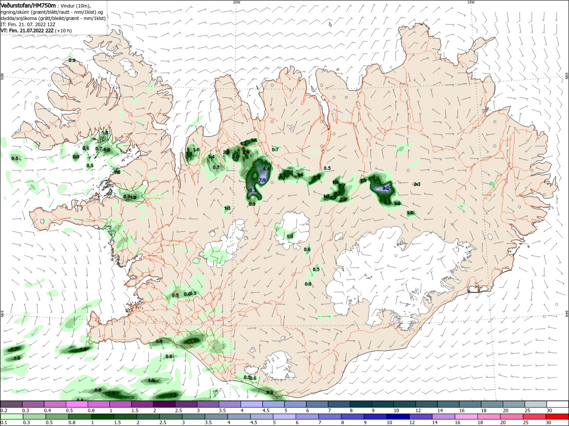The image size is (569, 426).
Task: Pick the palest green lower legend swatch at 0.1
Action: tap(11, 417)
